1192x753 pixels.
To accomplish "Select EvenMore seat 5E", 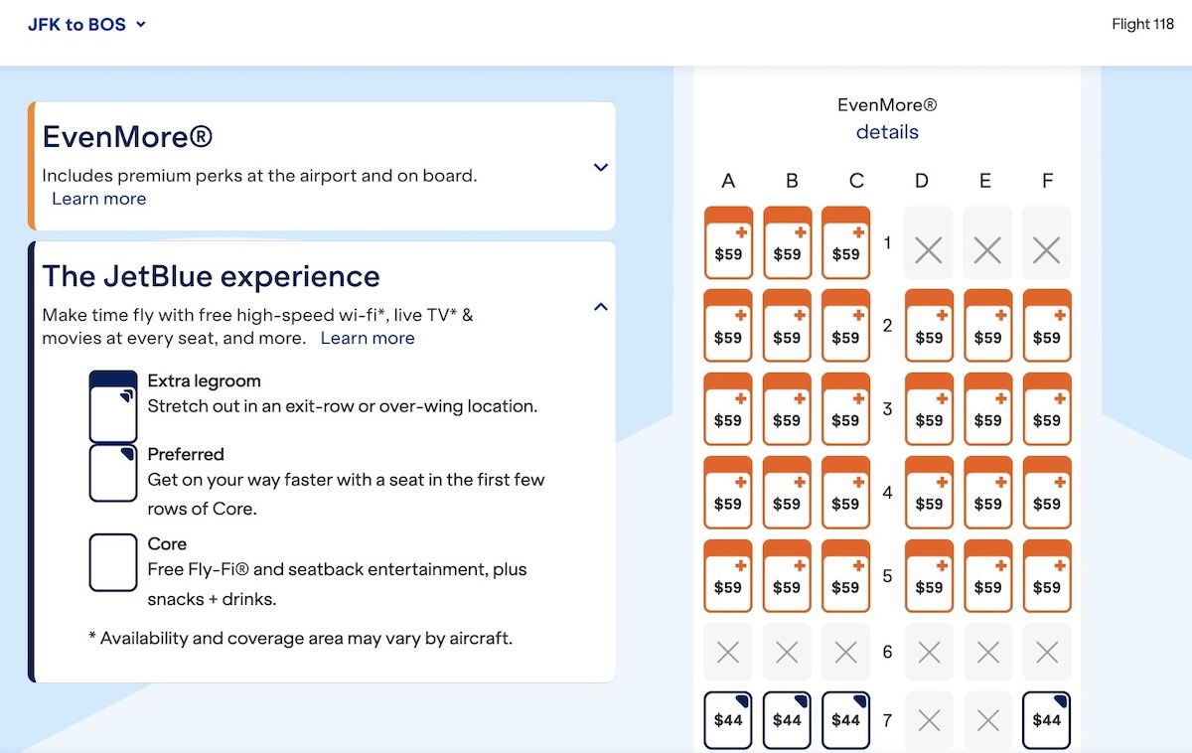I will click(987, 576).
